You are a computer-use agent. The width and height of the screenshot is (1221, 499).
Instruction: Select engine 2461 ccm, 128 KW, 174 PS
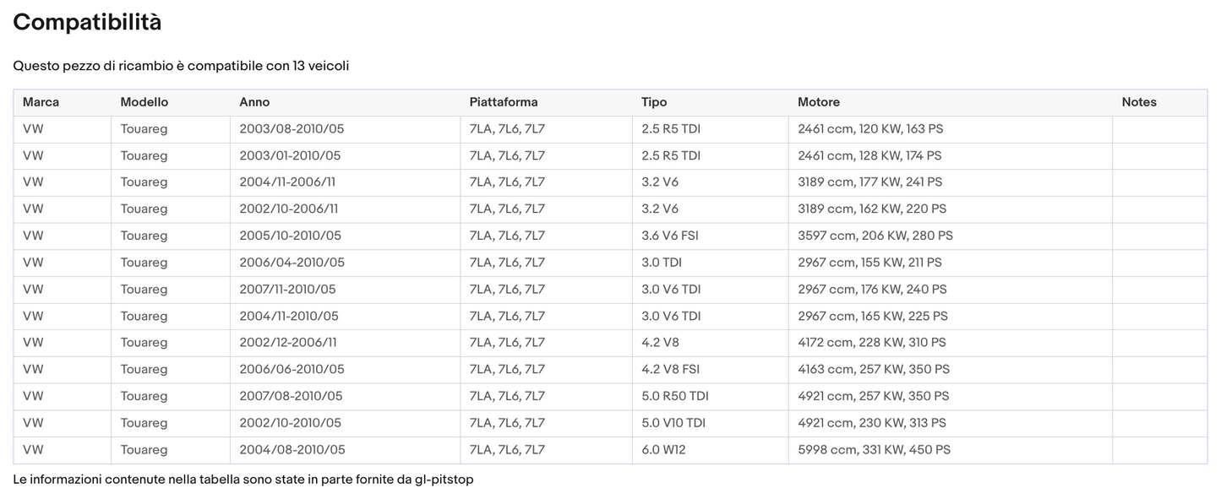pyautogui.click(x=869, y=155)
